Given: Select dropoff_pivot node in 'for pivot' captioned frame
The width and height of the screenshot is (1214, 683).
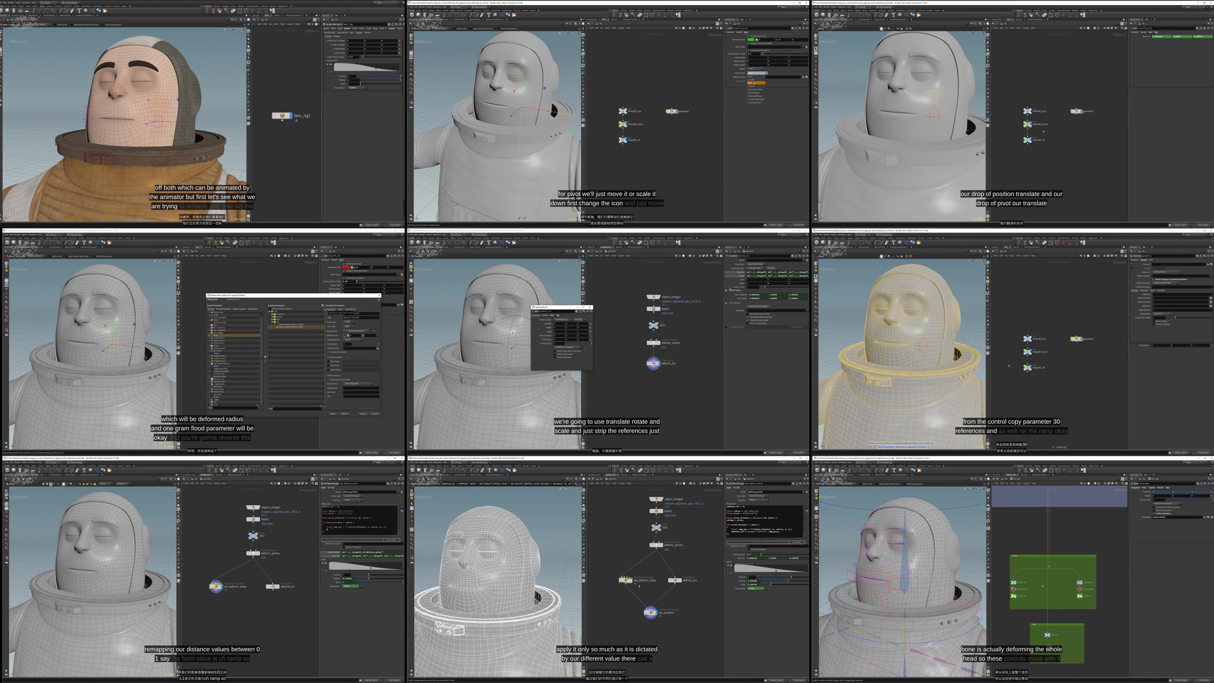Looking at the screenshot, I should pyautogui.click(x=622, y=124).
